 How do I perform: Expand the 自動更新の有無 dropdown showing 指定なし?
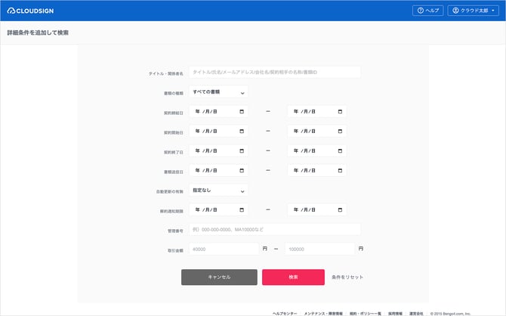point(218,191)
